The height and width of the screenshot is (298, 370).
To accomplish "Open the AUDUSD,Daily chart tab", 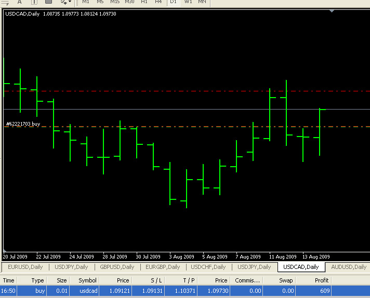I will pyautogui.click(x=349, y=267).
